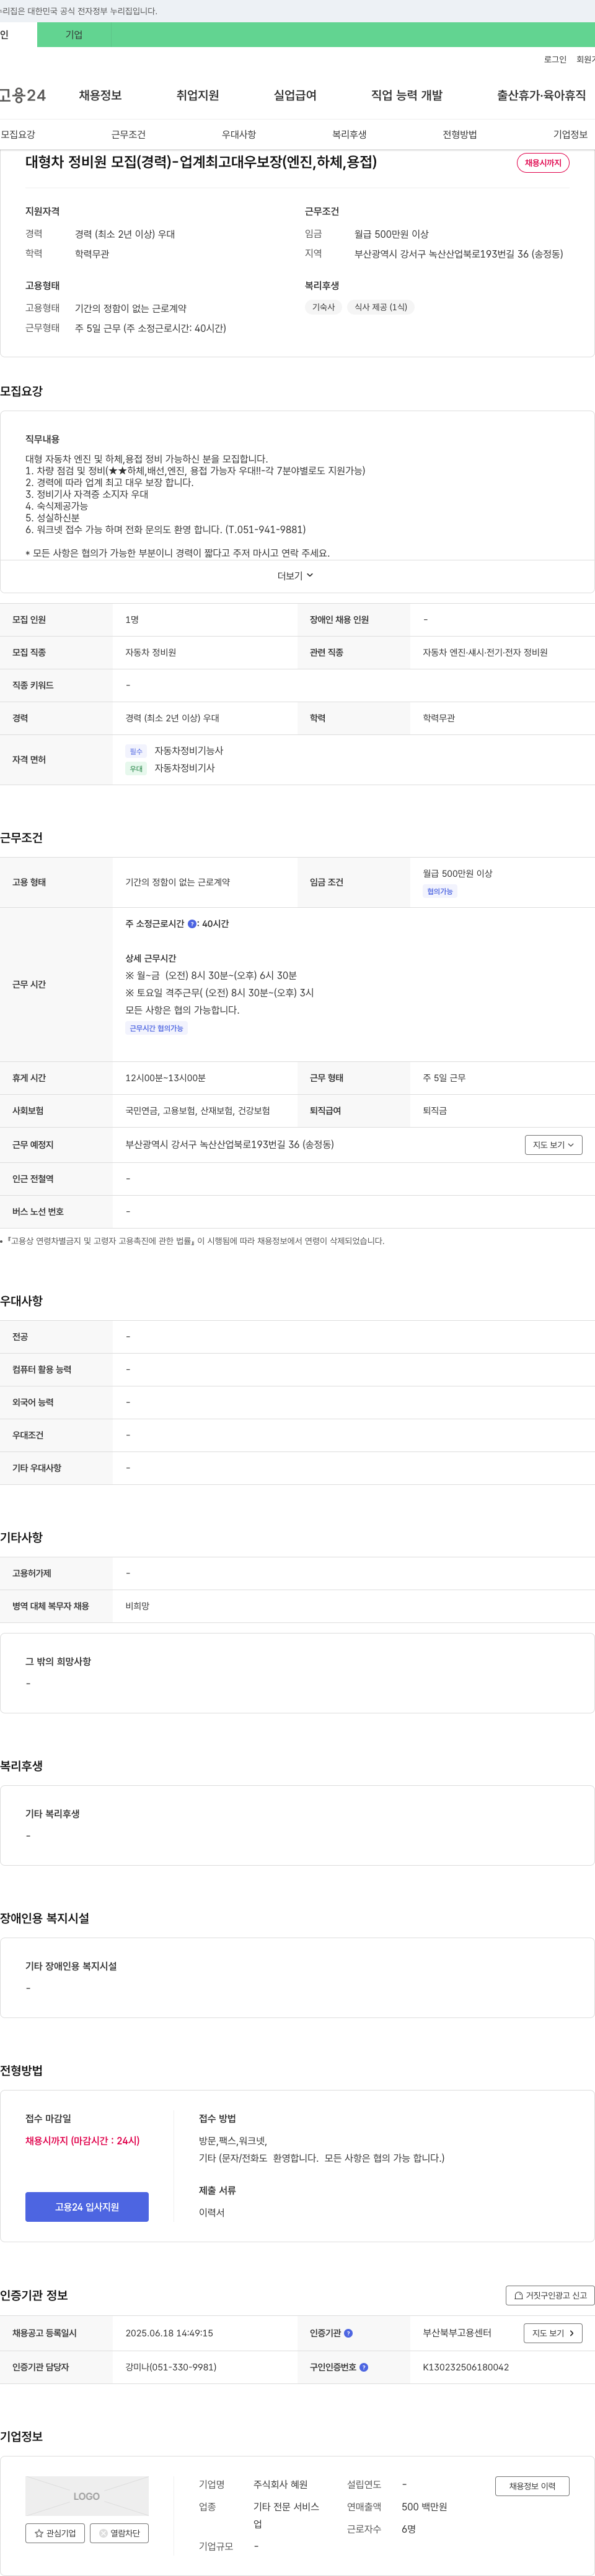Image resolution: width=595 pixels, height=2576 pixels.
Task: Apply via 고용24 입사지원 button
Action: pos(87,2207)
